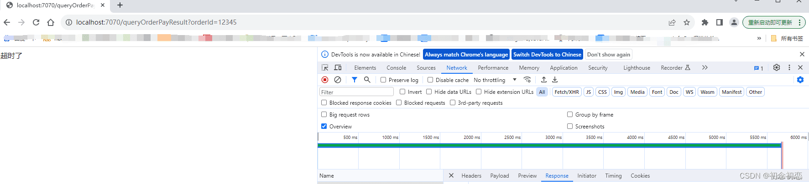Enable Big request rows

point(324,114)
